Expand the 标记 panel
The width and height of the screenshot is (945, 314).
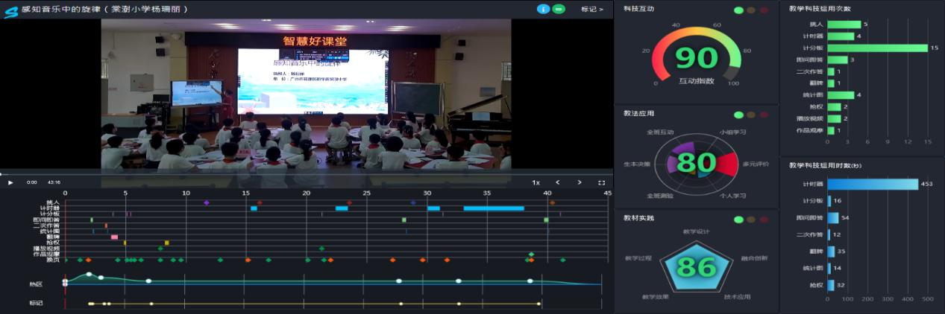pyautogui.click(x=592, y=10)
